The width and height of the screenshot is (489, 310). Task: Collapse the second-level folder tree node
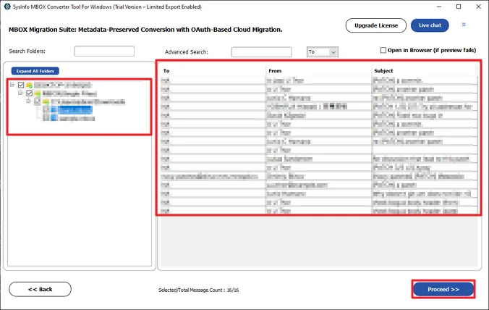click(20, 93)
